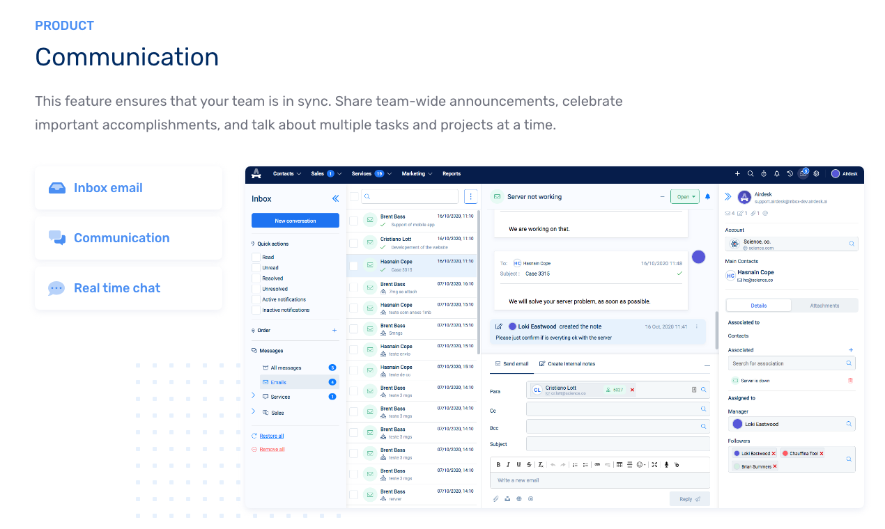Insert a bulleted list in the email
This screenshot has height=529, width=885.
pyautogui.click(x=585, y=464)
